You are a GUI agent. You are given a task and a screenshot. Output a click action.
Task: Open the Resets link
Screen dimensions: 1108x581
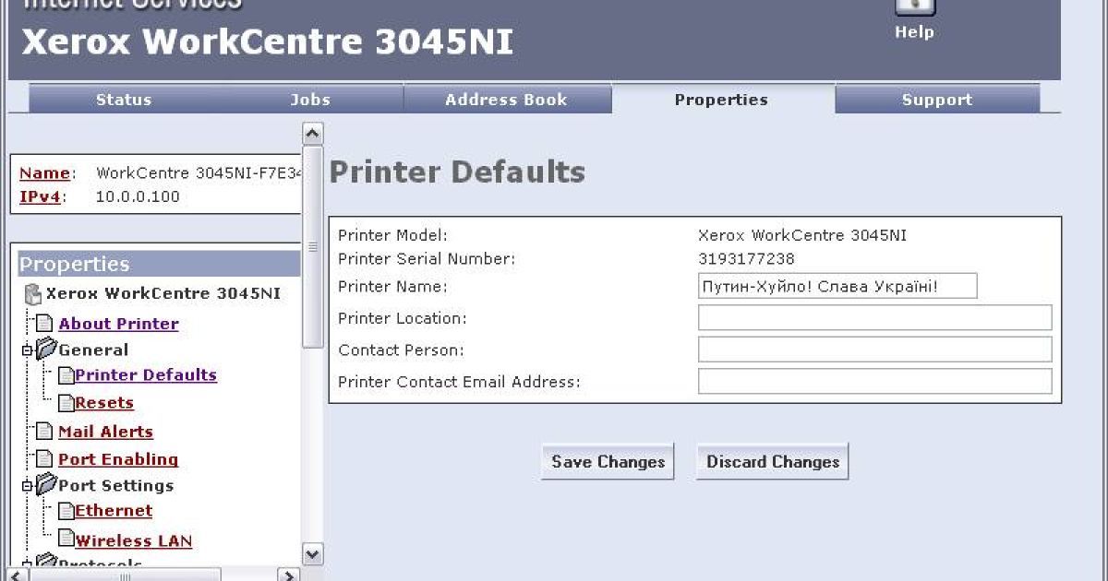(x=104, y=403)
